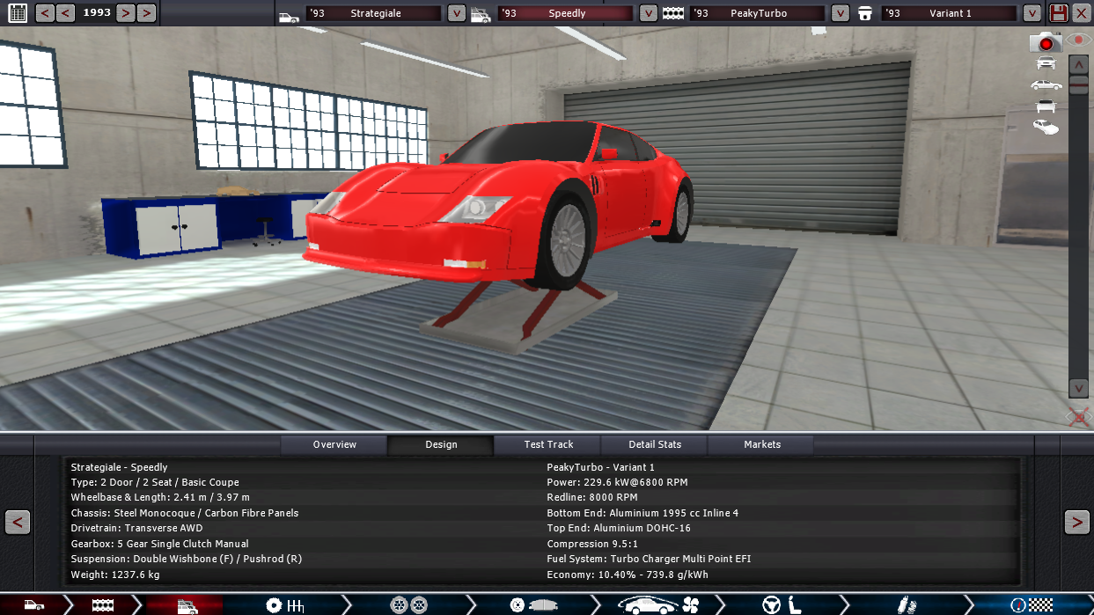Open the calendar year selector icon
This screenshot has height=615, width=1094.
pyautogui.click(x=17, y=13)
